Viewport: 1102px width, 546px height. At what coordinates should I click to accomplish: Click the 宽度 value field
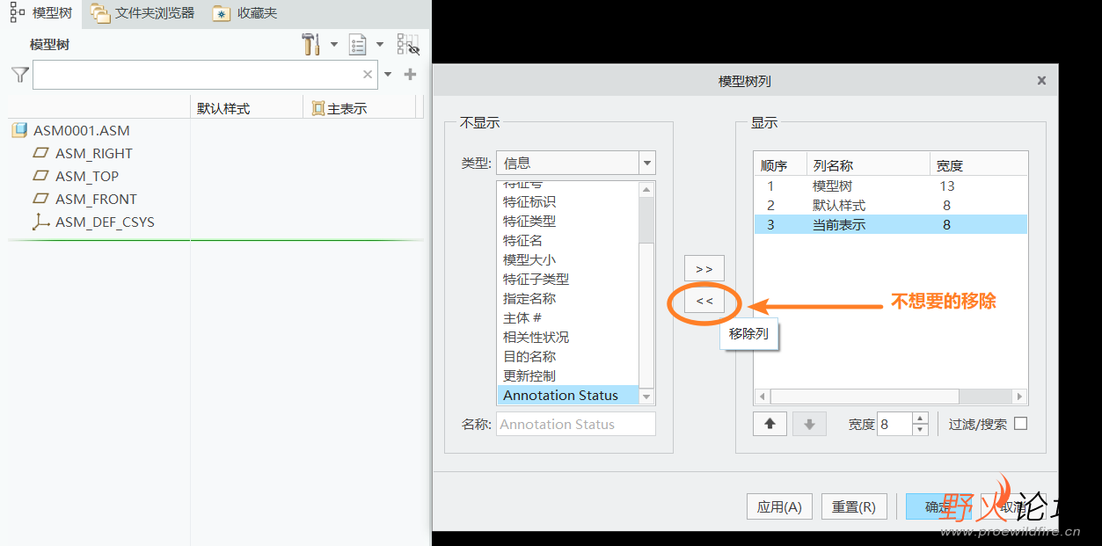point(894,424)
